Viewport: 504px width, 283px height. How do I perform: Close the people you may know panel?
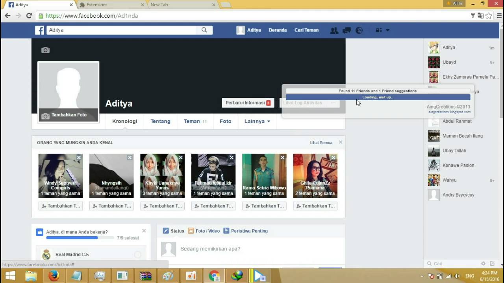tap(341, 142)
